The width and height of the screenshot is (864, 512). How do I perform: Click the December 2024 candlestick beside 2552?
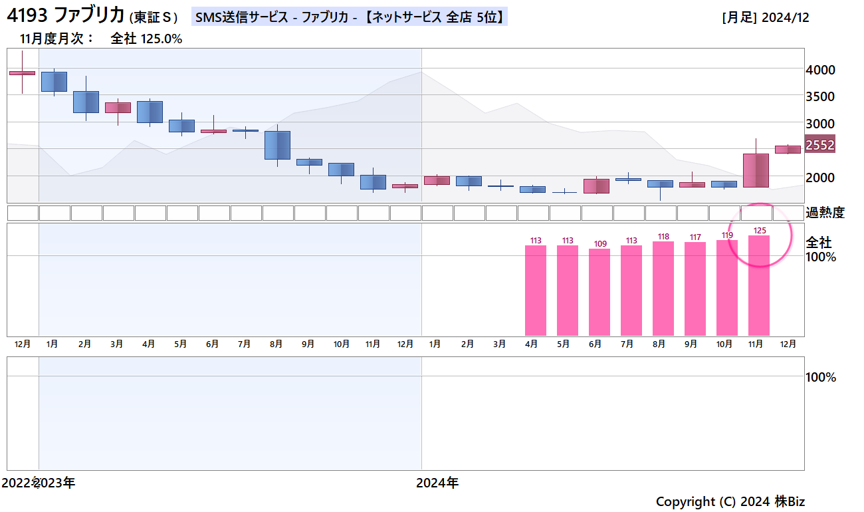[x=788, y=150]
